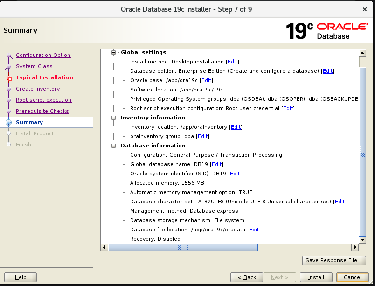This screenshot has width=375, height=286.
Task: Open the Configuration Option step
Action: click(43, 55)
